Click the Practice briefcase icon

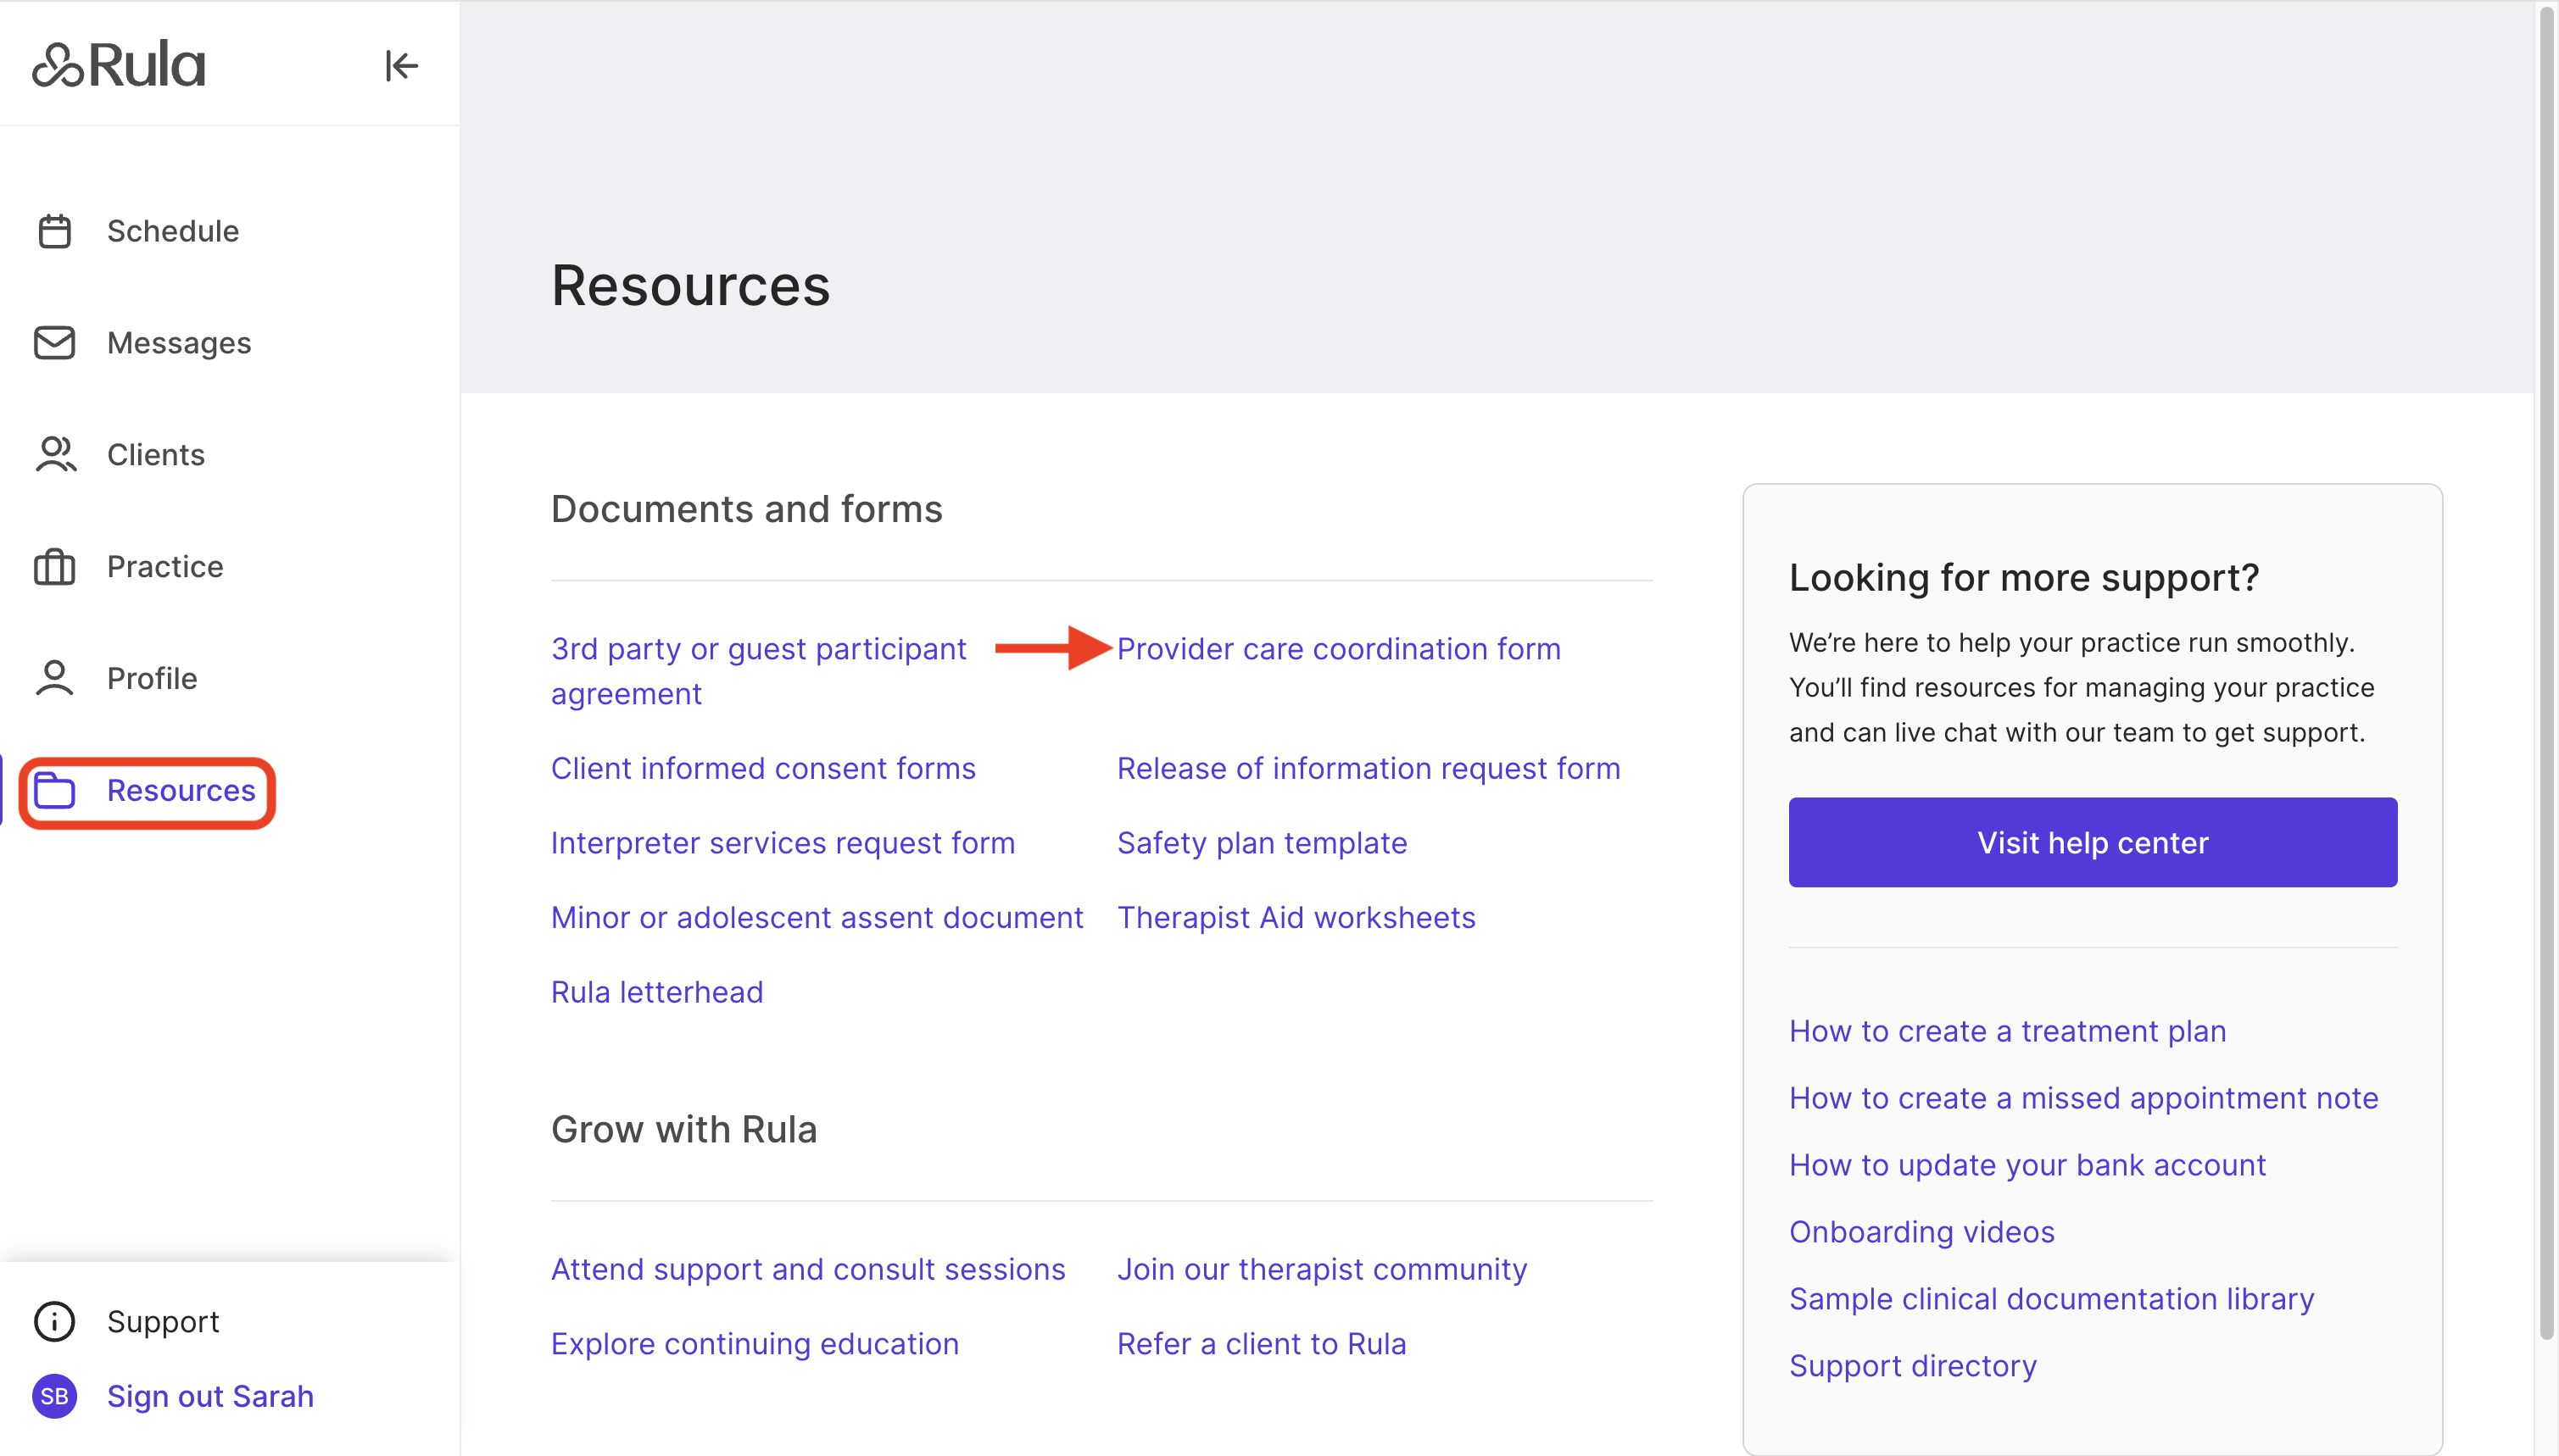tap(55, 567)
